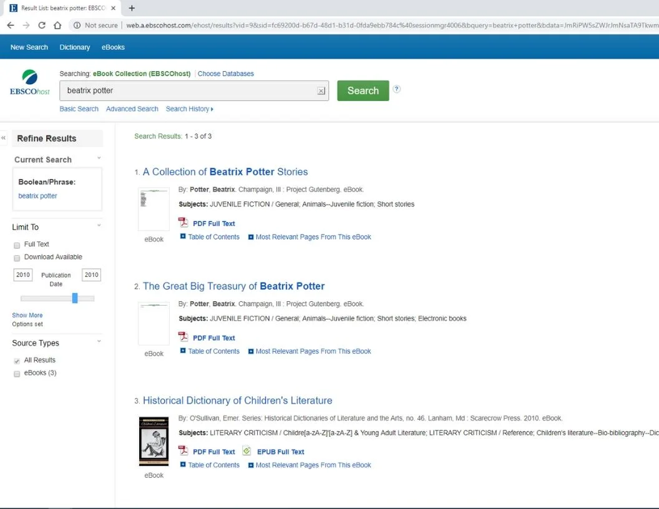Viewport: 659px width, 509px height.
Task: Click the green Search button
Action: point(363,90)
